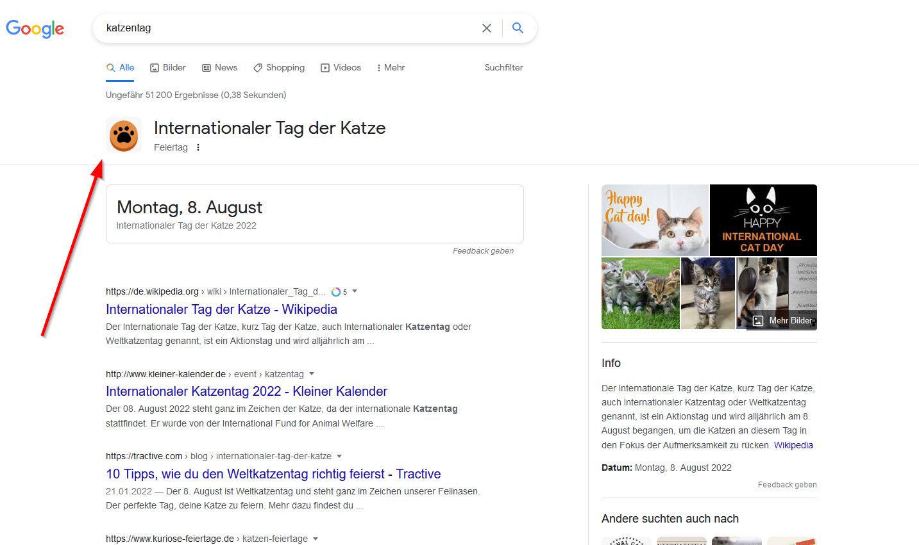919x545 pixels.
Task: Switch to the Bilder tab
Action: point(167,68)
